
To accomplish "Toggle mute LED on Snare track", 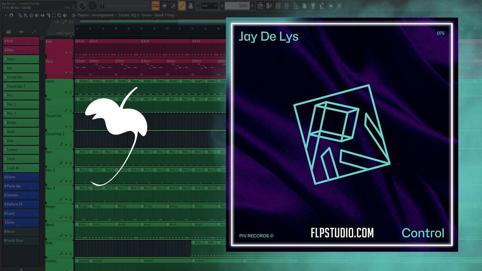I will point(70,92).
